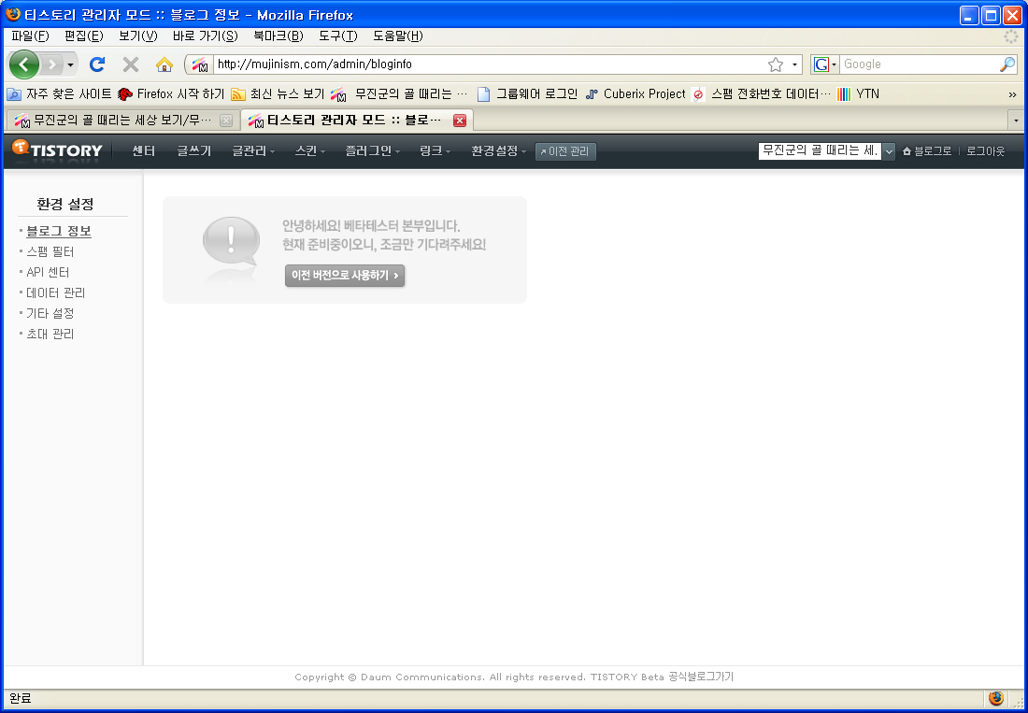
Task: Open 초대 관리 in sidebar
Action: click(50, 334)
